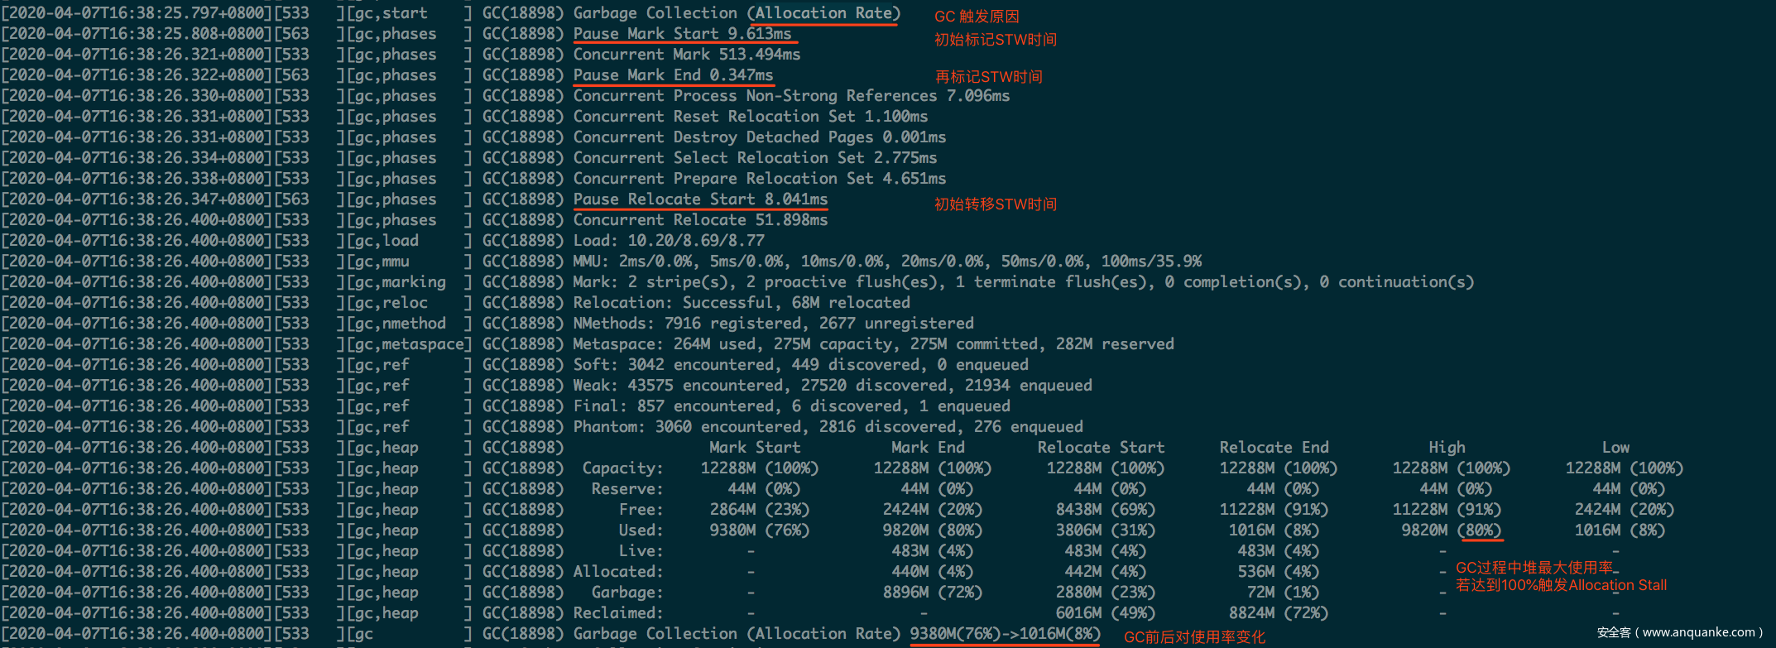Viewport: 1776px width, 648px height.
Task: Click the Mark Start heap column header
Action: point(754,448)
